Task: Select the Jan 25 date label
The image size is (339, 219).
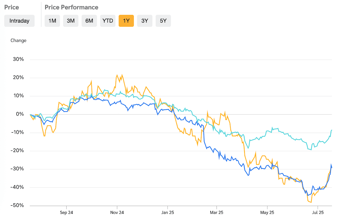Action: (167, 212)
